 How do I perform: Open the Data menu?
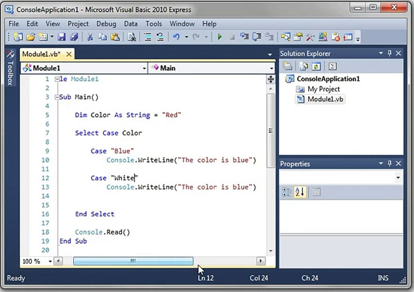coord(131,24)
